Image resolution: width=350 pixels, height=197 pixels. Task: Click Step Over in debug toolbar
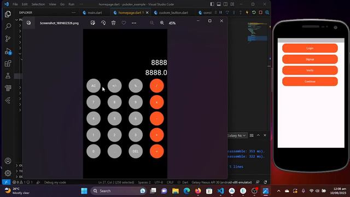coord(227,13)
